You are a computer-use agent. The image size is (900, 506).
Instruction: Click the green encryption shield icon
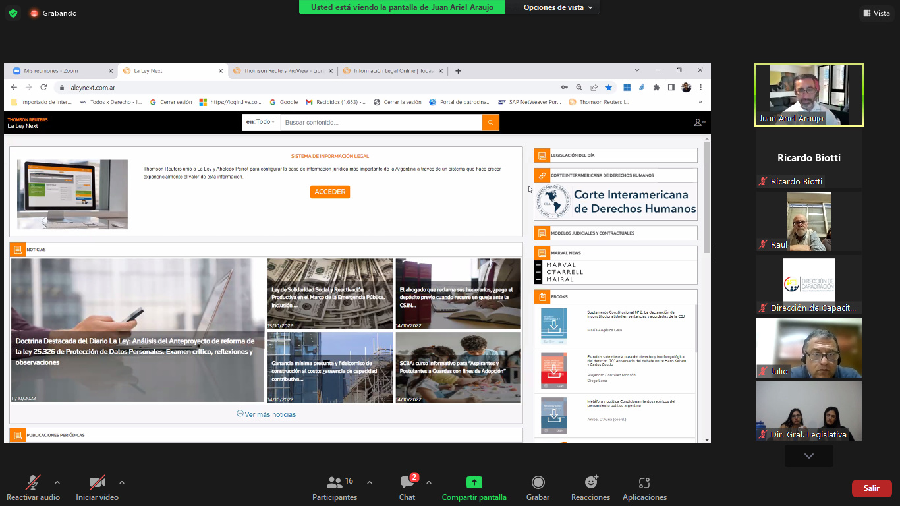[13, 13]
